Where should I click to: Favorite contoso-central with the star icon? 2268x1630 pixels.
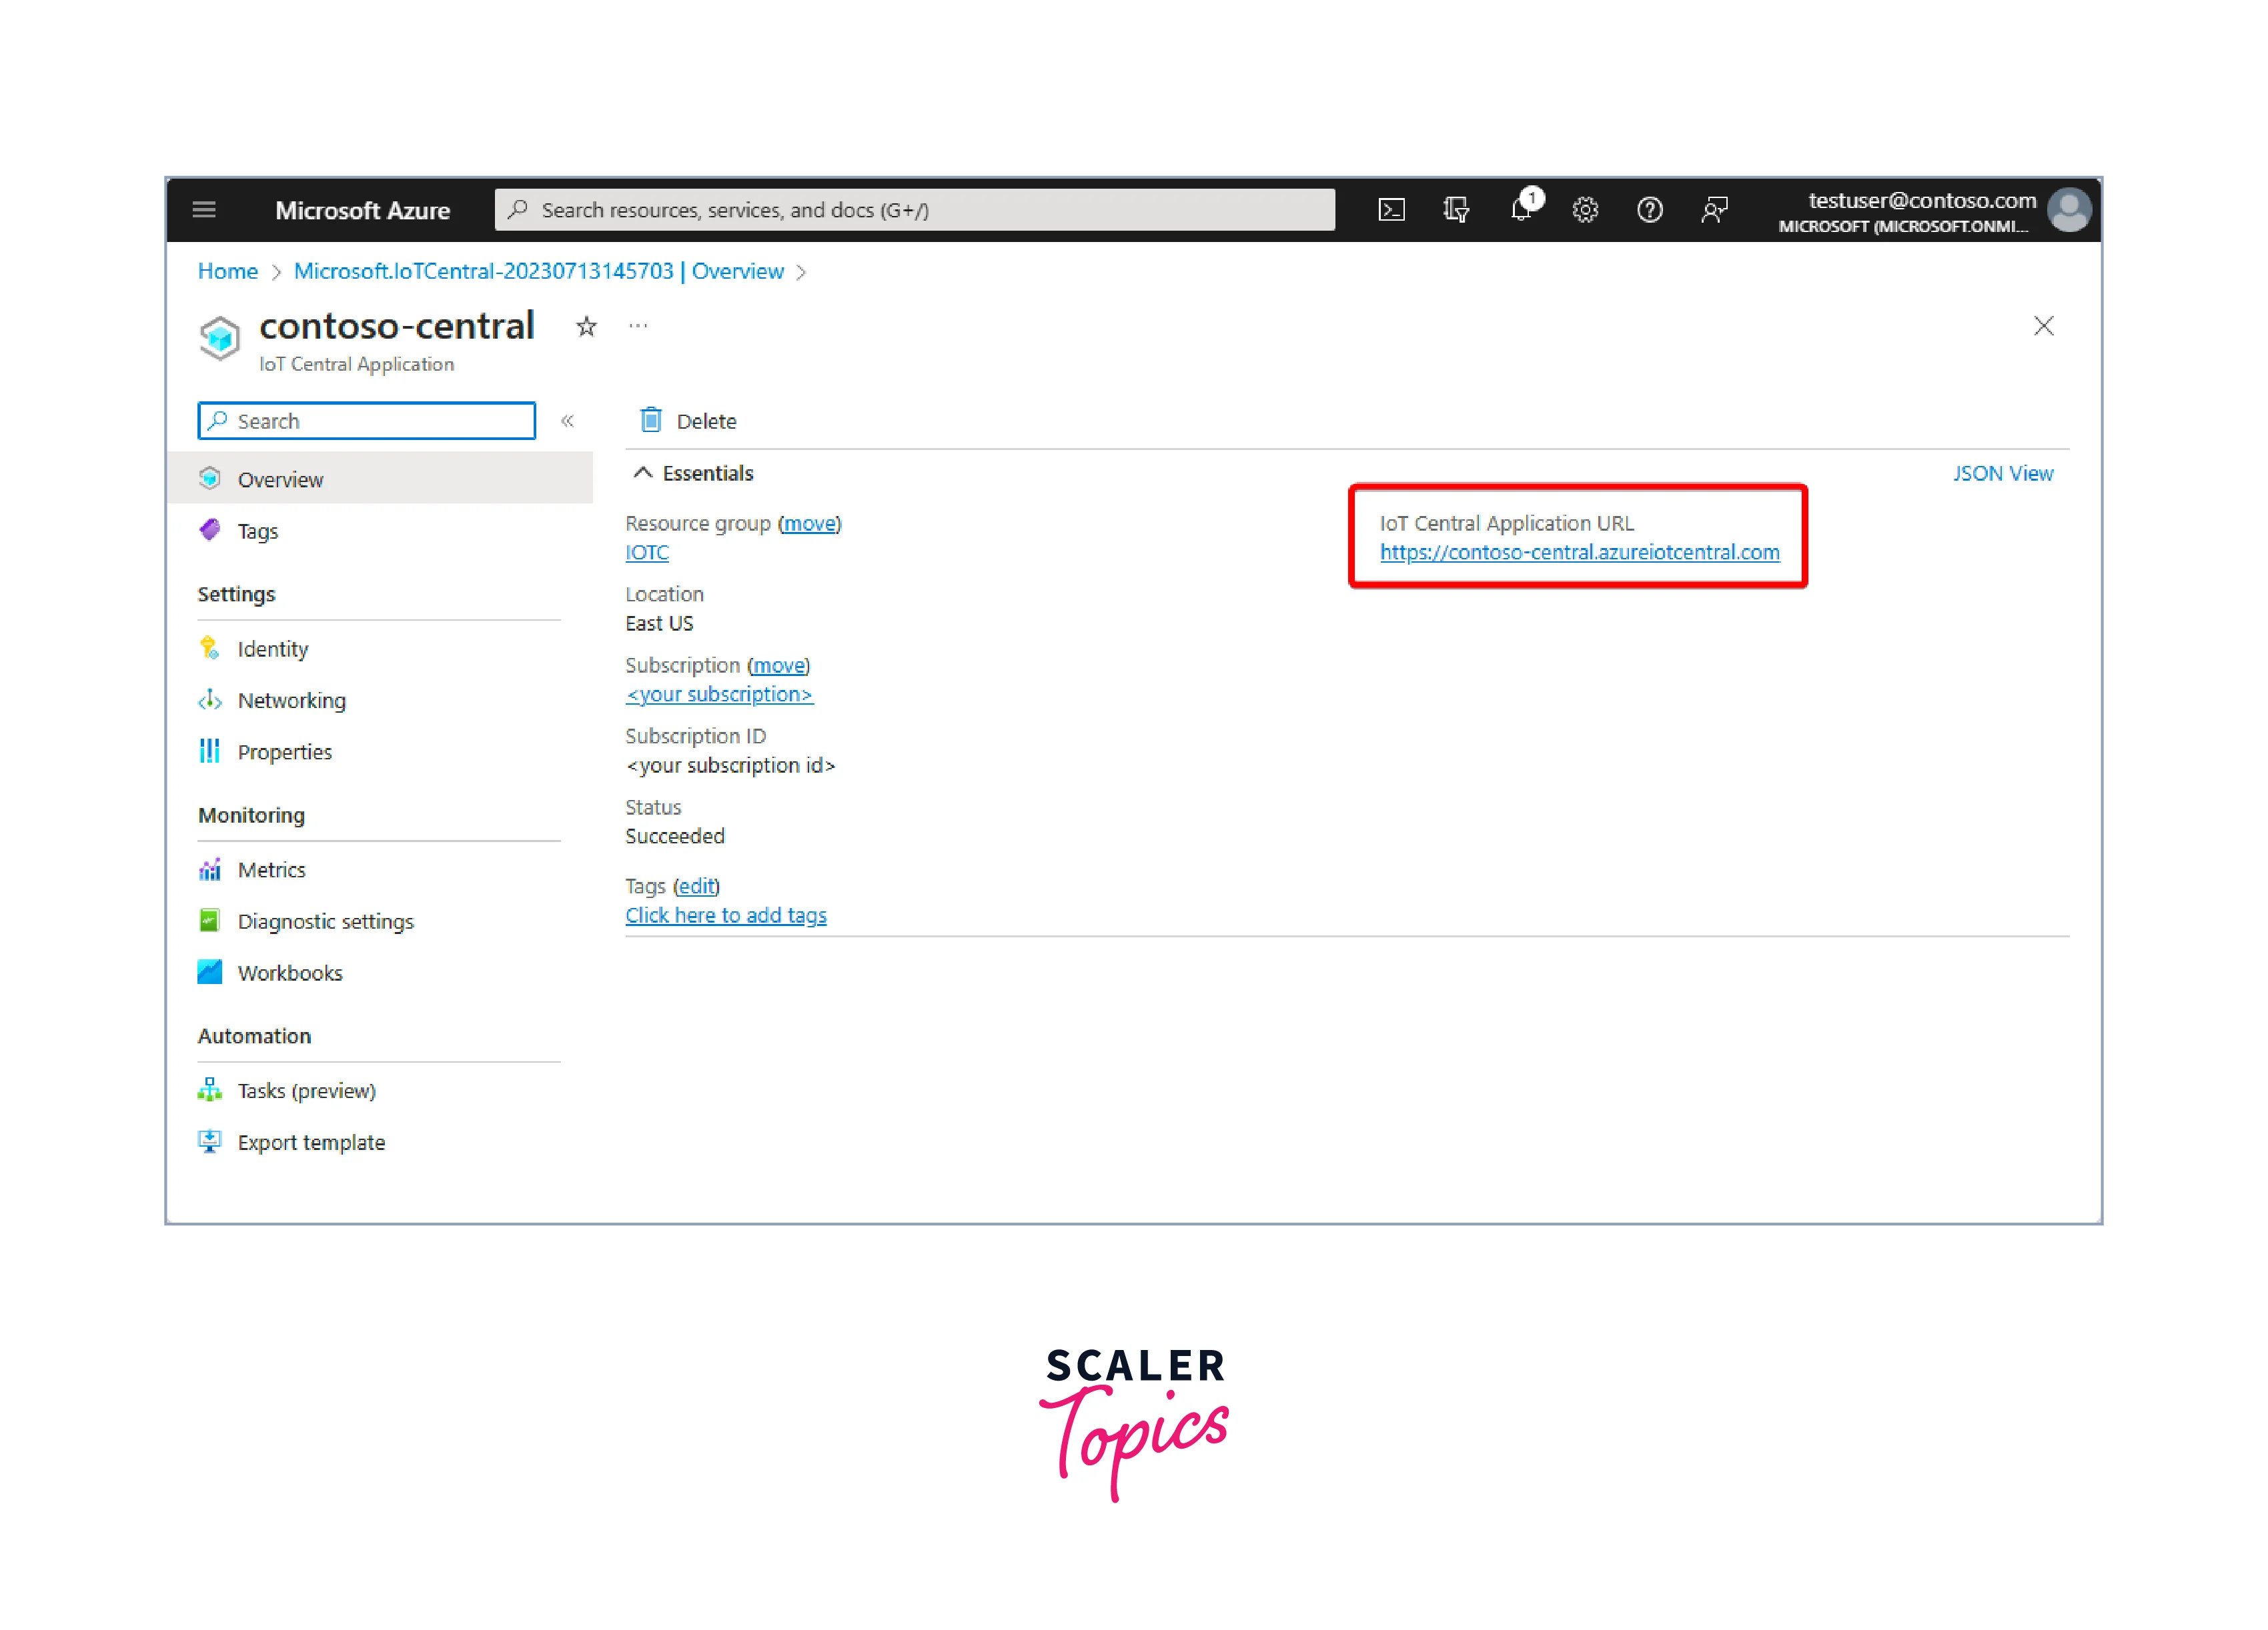click(x=587, y=327)
